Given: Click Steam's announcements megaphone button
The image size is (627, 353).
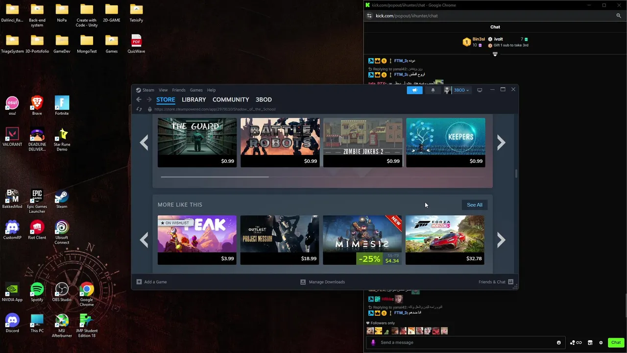Looking at the screenshot, I should coord(414,90).
